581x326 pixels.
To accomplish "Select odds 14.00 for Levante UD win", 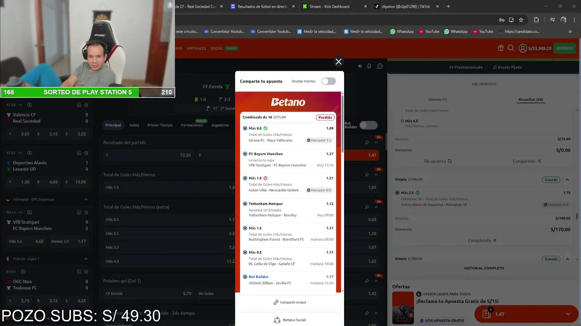I will 75,182.
